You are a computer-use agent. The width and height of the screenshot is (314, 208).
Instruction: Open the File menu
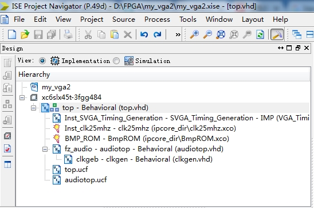[19, 19]
